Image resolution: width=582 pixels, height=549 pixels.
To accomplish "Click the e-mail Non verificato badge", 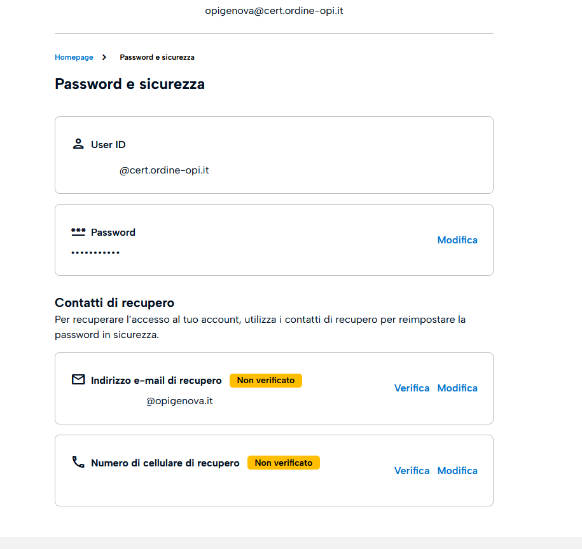I will click(266, 381).
